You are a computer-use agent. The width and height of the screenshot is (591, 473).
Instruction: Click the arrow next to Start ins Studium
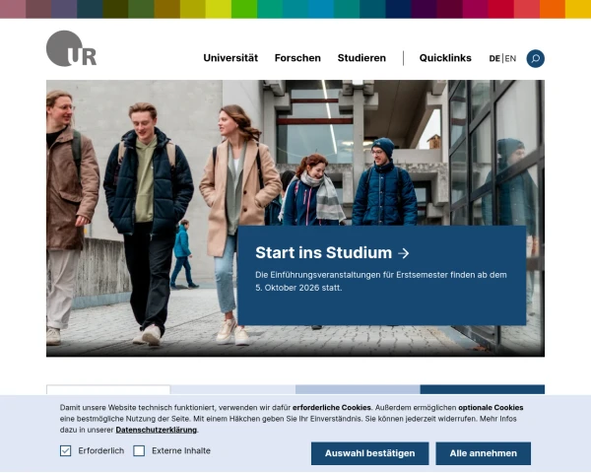(403, 253)
